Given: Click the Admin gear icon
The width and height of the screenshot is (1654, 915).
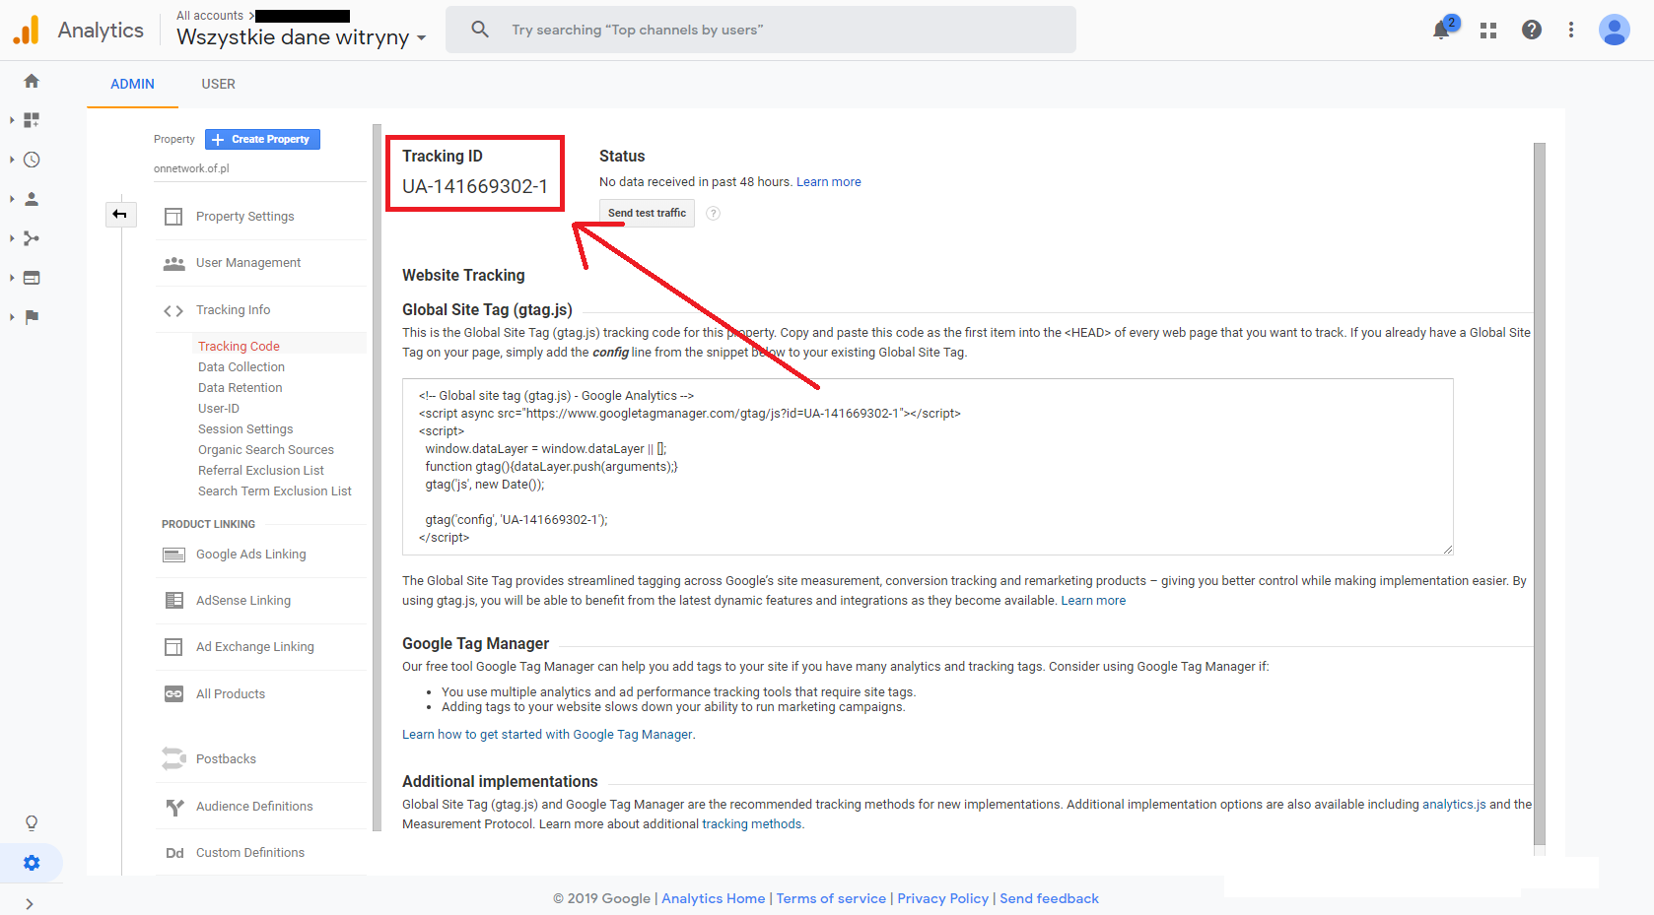Looking at the screenshot, I should 32,863.
